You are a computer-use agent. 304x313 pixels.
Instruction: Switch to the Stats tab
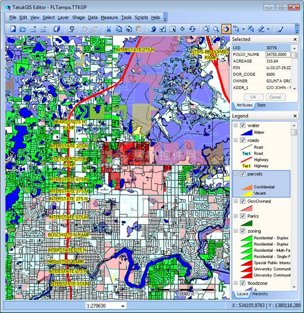(x=261, y=105)
